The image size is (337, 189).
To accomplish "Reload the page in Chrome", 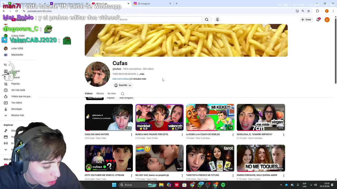I will coord(16,11).
